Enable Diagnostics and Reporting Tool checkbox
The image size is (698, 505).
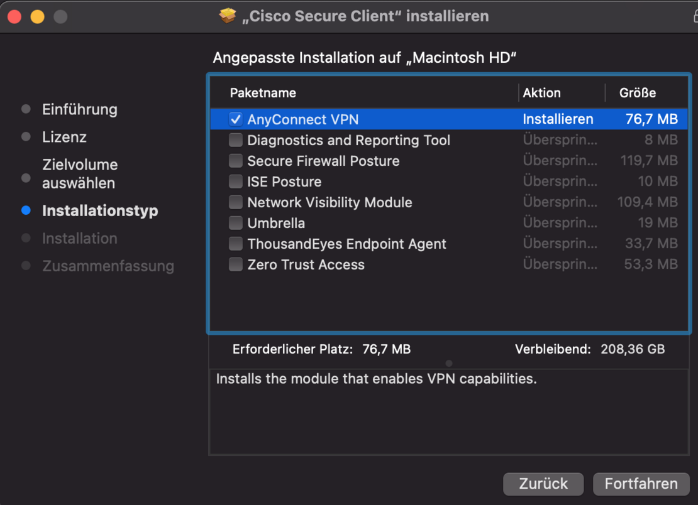click(236, 140)
